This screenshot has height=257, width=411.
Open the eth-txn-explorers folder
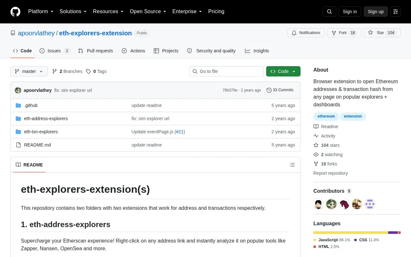[x=41, y=132]
